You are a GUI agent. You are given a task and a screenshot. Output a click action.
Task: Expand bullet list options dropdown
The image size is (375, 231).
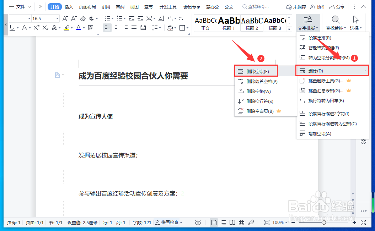click(112, 18)
